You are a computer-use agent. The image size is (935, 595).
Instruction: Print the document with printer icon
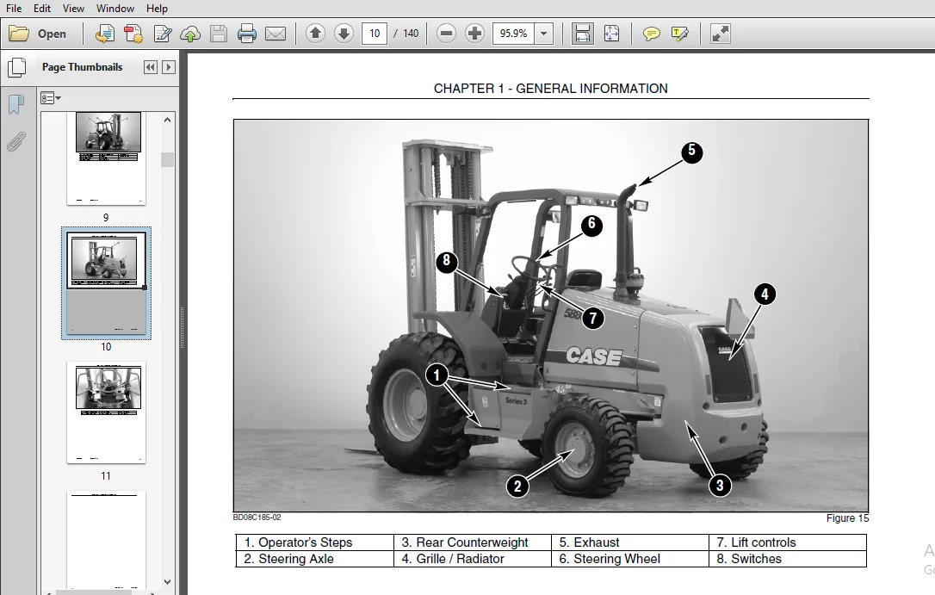pyautogui.click(x=247, y=34)
